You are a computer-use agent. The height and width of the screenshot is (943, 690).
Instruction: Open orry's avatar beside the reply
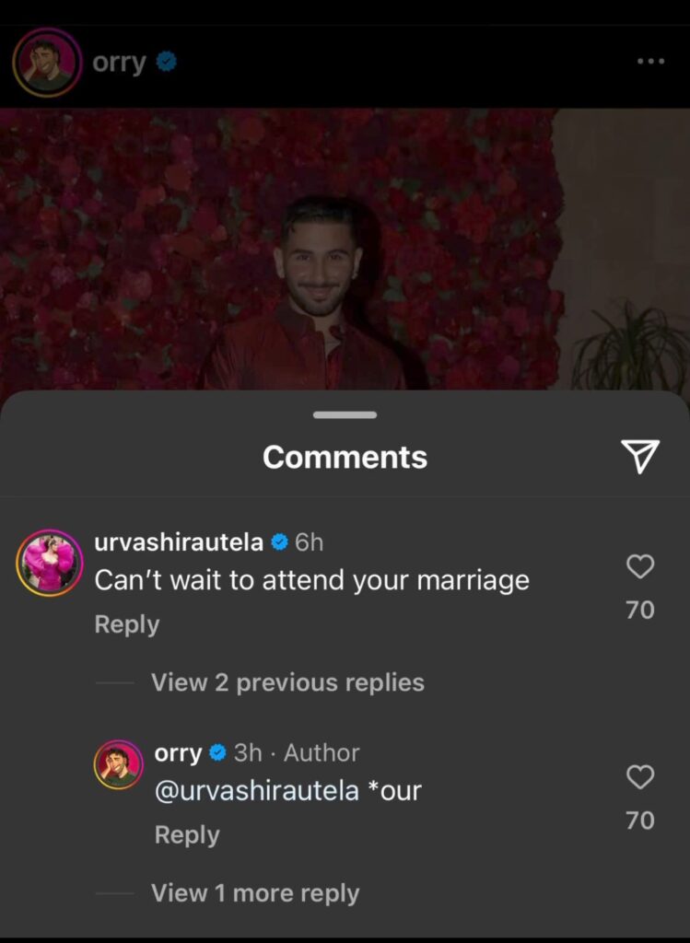pyautogui.click(x=119, y=764)
